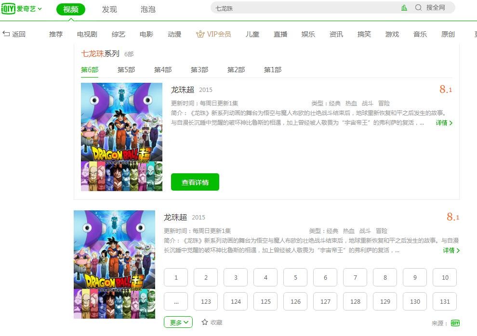Screen dimensions: 477x336
Task: Play episode 1 of 龙珠超
Action: tap(176, 277)
